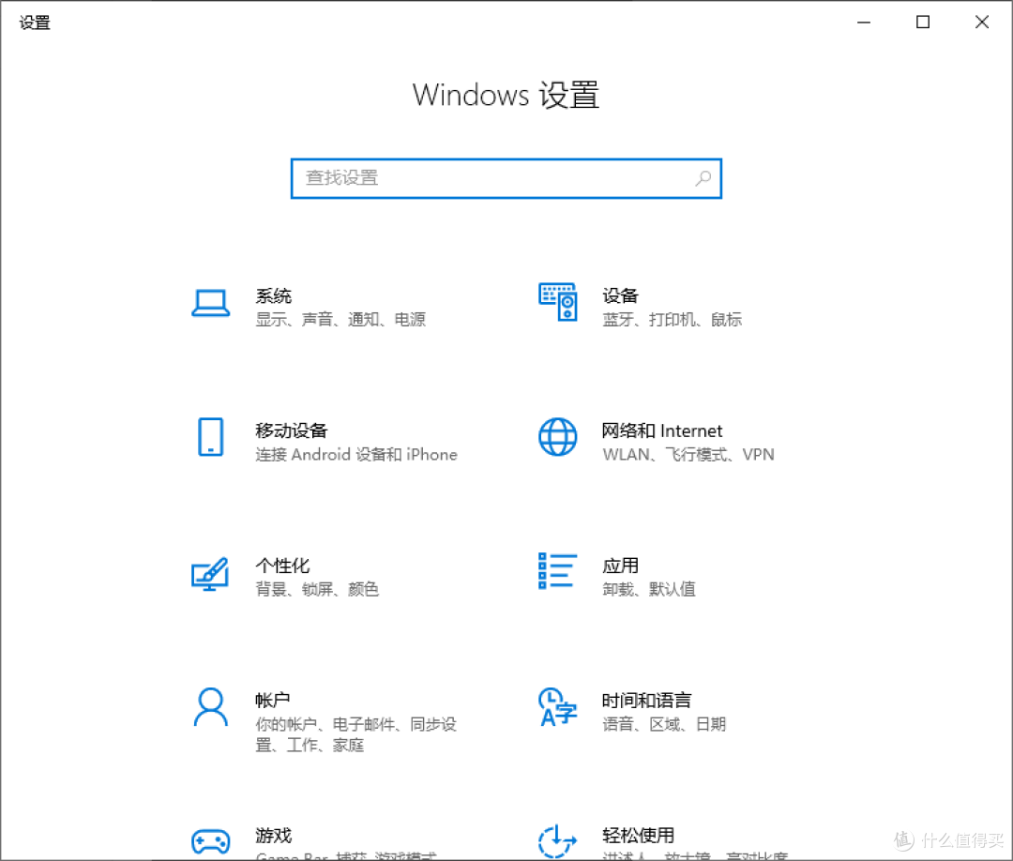
Task: Click the gamepad icon for 游戏
Action: tap(211, 841)
